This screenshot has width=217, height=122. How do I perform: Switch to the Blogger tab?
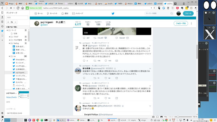coord(9,4)
